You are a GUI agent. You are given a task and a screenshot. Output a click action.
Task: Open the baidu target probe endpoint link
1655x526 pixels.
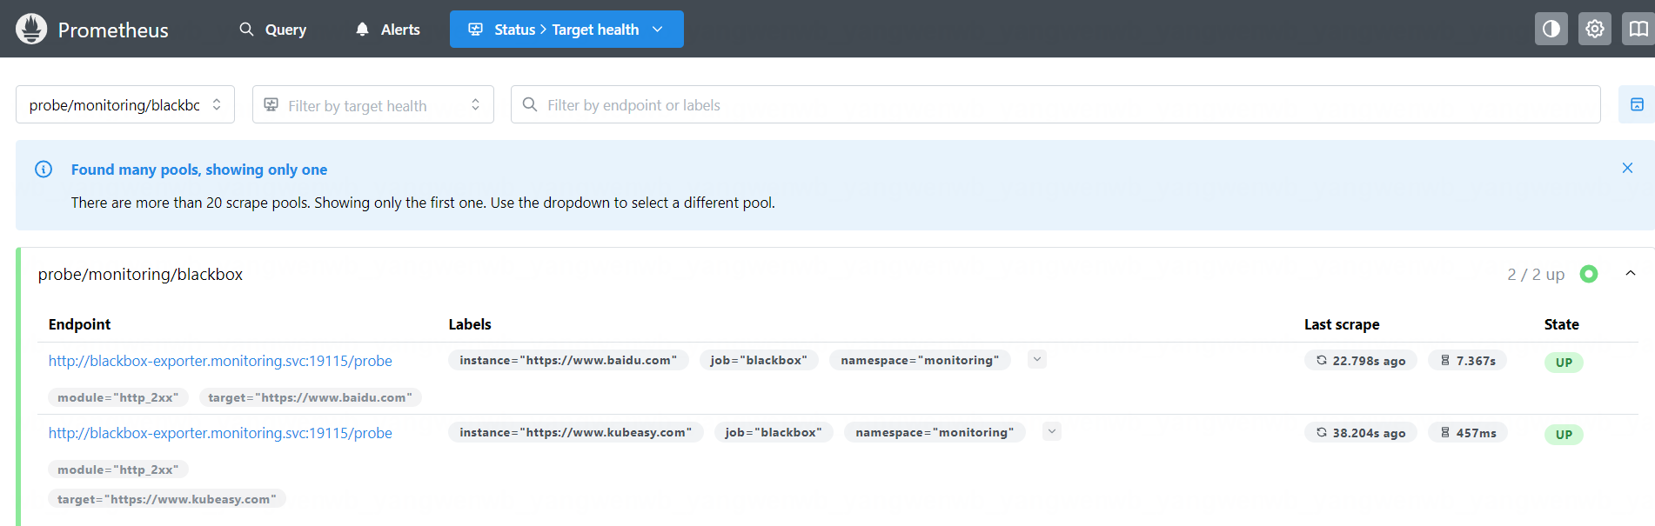(220, 361)
